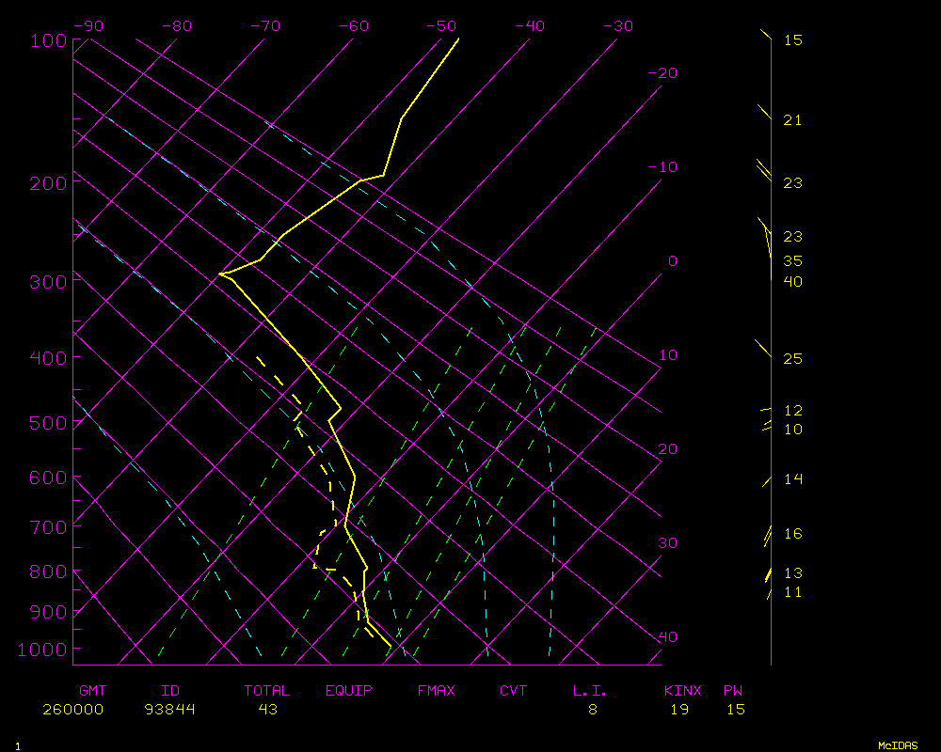Click the KINX value 19
Viewport: 941px width, 752px height.
[x=678, y=710]
